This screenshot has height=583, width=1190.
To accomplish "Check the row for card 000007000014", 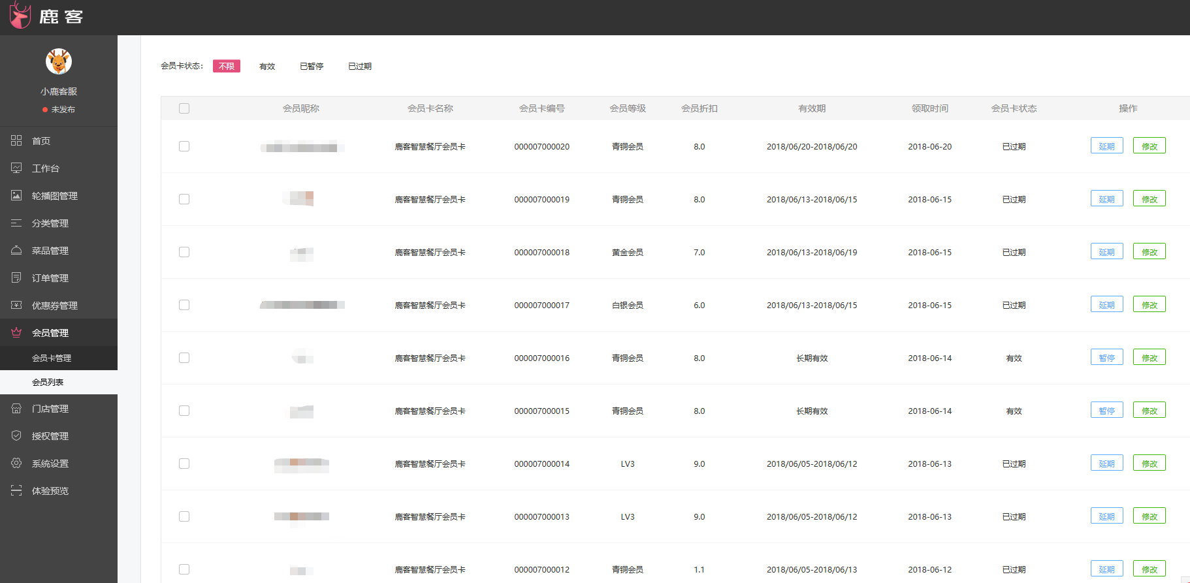I will pos(184,464).
